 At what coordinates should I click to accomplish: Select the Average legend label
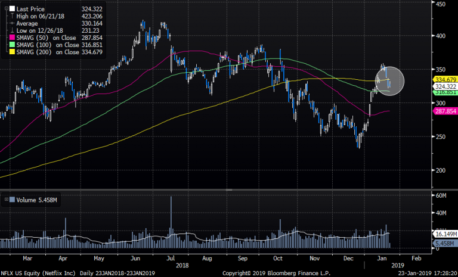pyautogui.click(x=27, y=23)
